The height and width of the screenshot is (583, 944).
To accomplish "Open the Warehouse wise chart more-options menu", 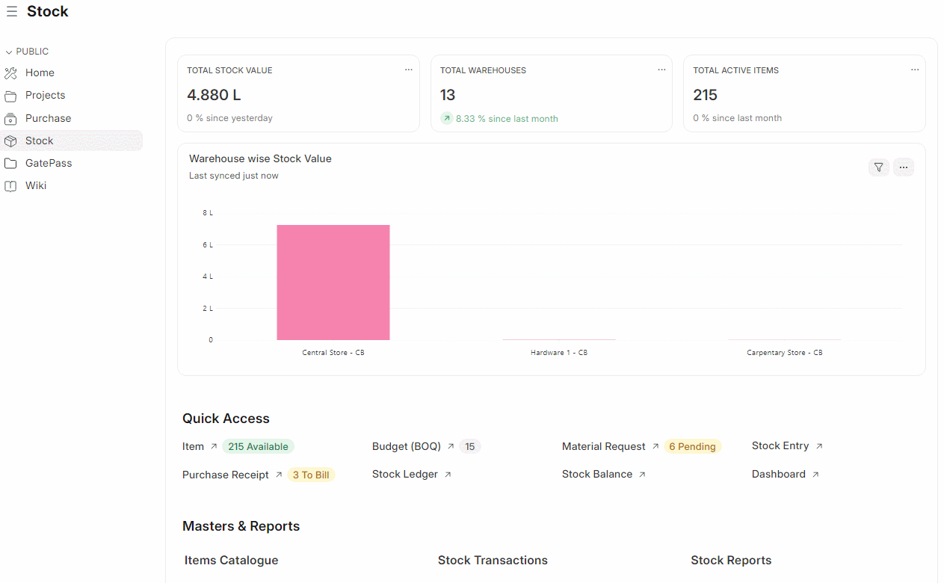I will pos(904,167).
